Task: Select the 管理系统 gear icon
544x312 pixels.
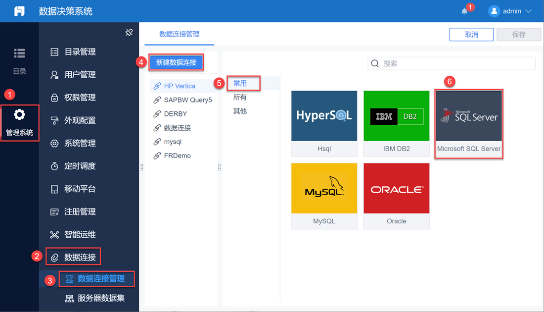Action: pos(19,115)
